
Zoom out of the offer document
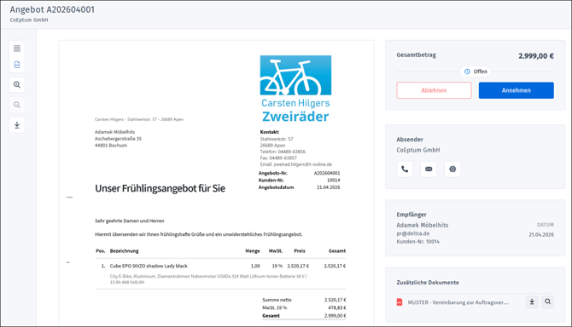(x=17, y=105)
